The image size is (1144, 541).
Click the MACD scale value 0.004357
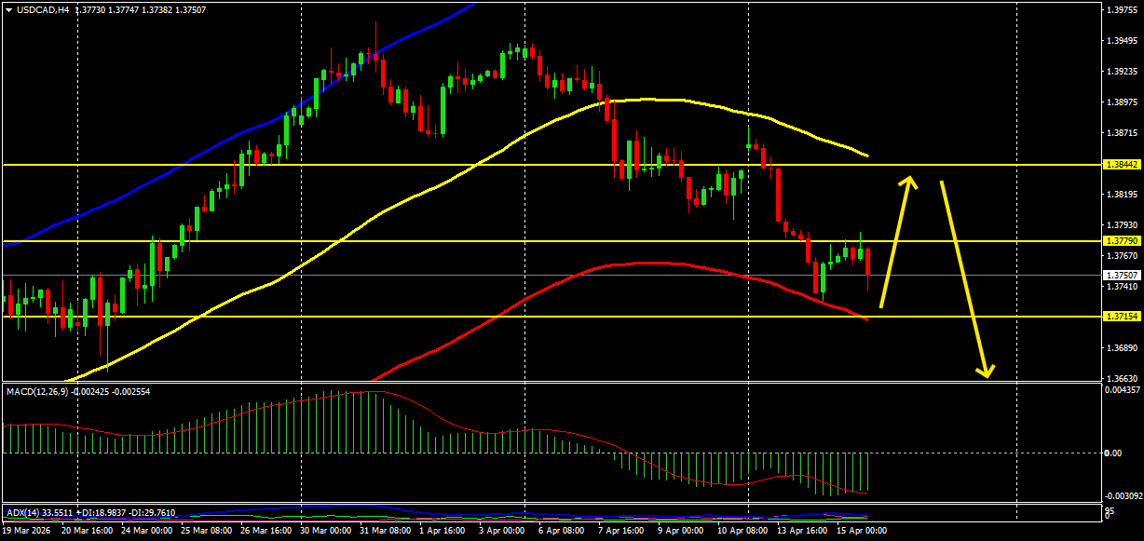tap(1122, 389)
